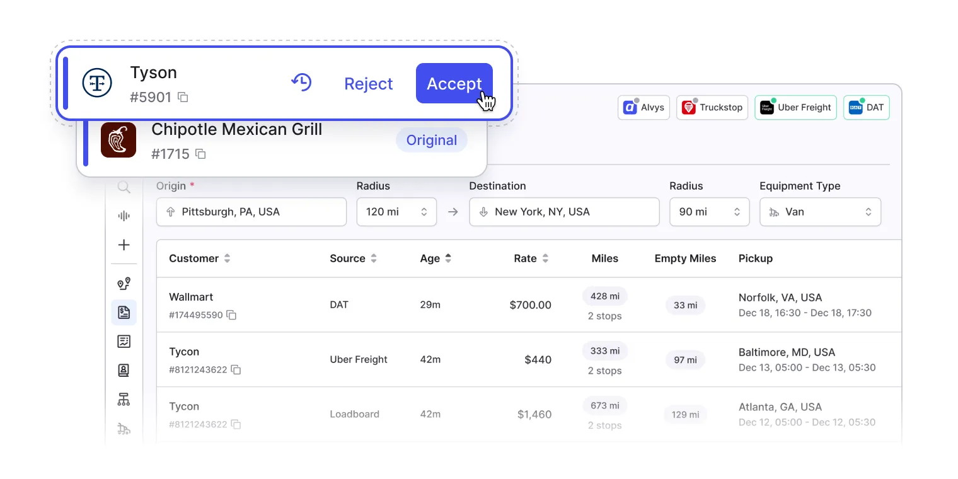Open the route map pins sidebar icon
The width and height of the screenshot is (958, 479).
pyautogui.click(x=124, y=284)
